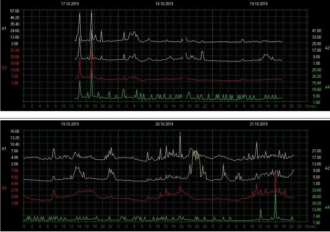Click the 41.00 value on A2 axis
Screen dimensions: 330x232
[316, 30]
